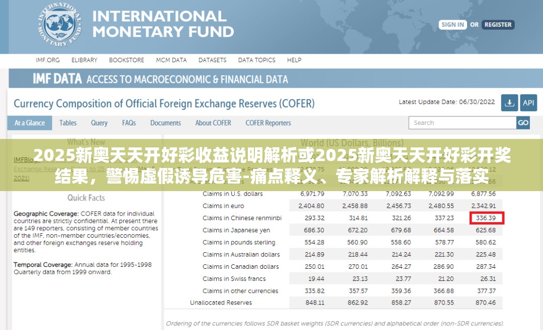The image size is (543, 330).
Task: Click the Quick Facts heading
Action: (86, 198)
